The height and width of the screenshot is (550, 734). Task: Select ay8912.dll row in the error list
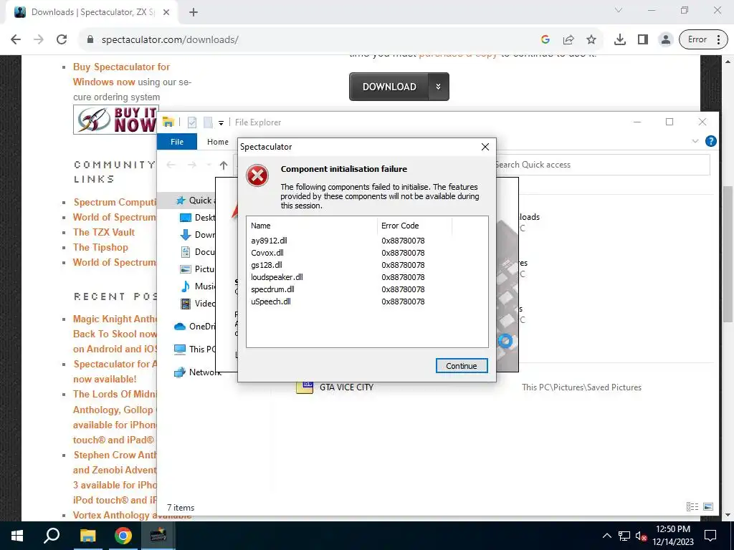pos(367,241)
